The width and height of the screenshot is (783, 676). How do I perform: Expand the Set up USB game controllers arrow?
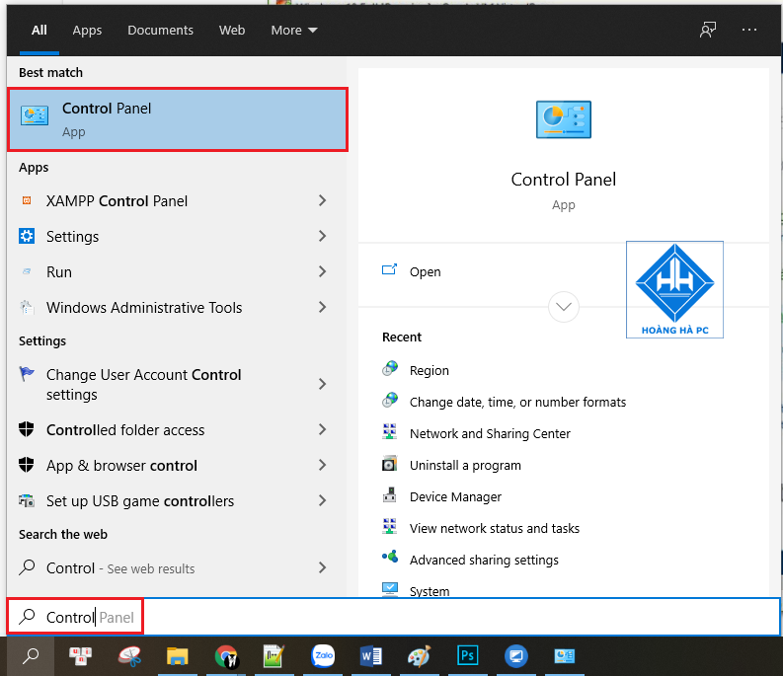click(x=323, y=500)
